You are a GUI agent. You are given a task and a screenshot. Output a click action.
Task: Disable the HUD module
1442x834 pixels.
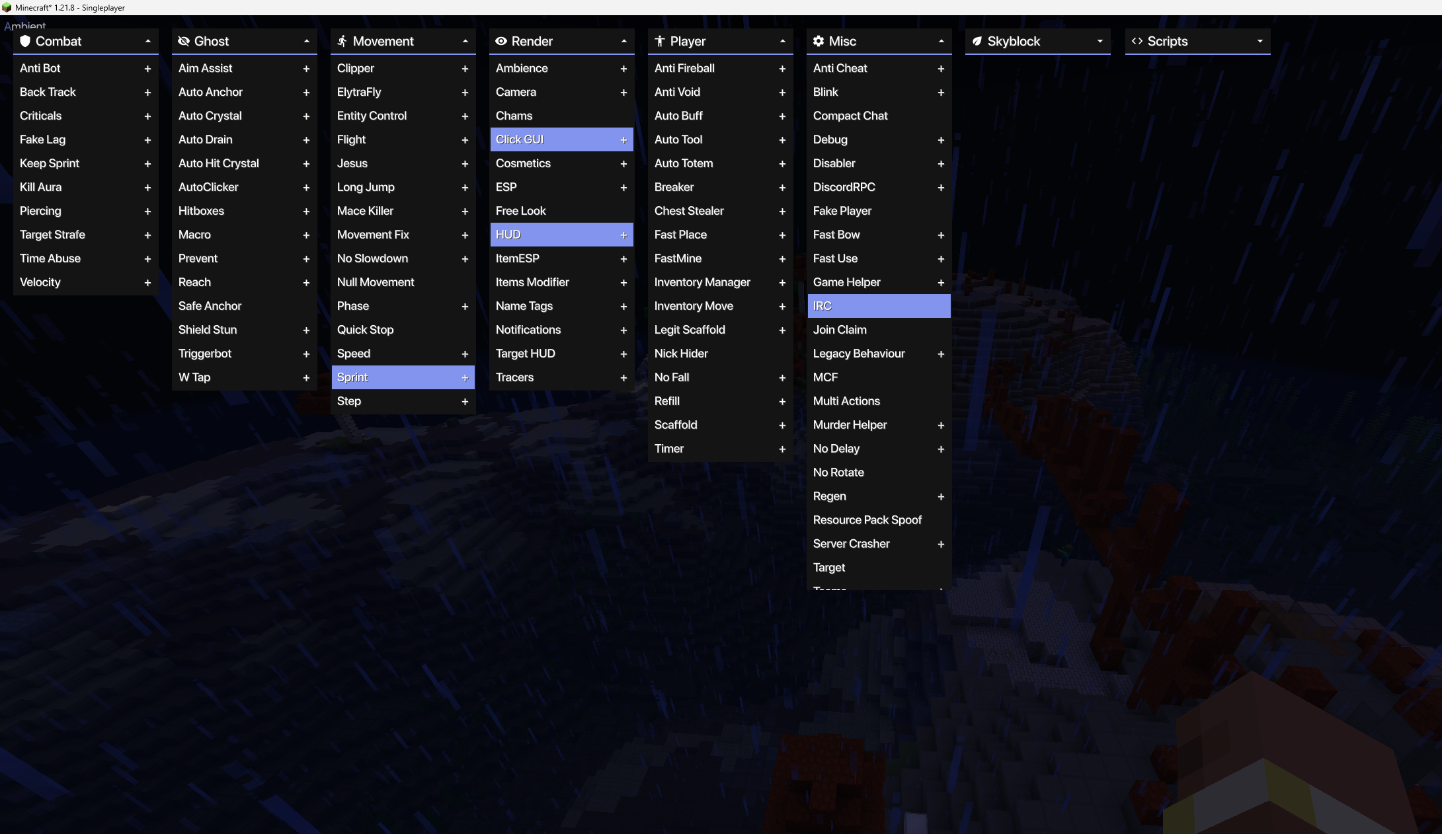[x=562, y=235]
